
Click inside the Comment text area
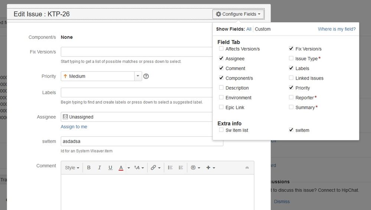point(157,192)
